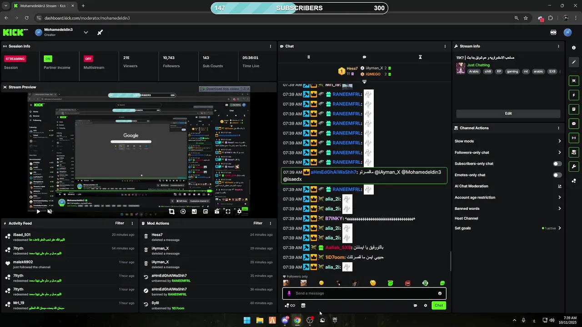582x327 pixels.
Task: Open the hourglass tab in Chat panel
Action: click(420, 57)
